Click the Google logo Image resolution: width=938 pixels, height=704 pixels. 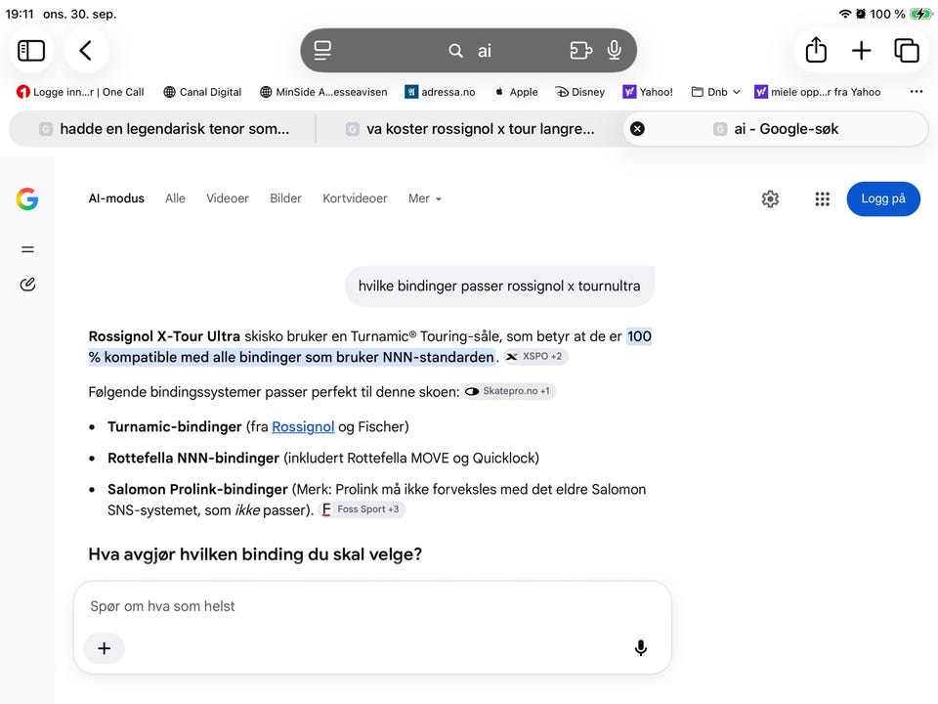pyautogui.click(x=27, y=198)
